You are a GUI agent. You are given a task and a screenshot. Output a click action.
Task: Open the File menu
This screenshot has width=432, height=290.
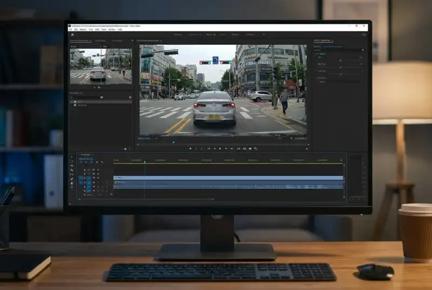(70, 29)
